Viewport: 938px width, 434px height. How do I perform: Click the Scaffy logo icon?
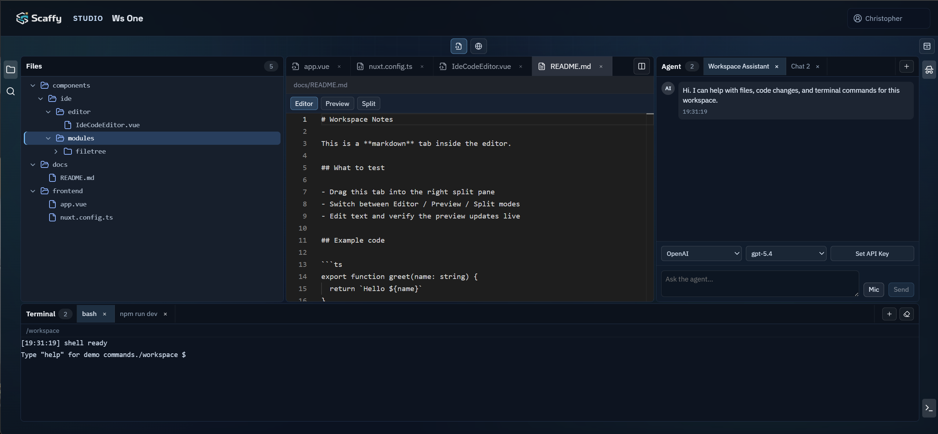22,18
